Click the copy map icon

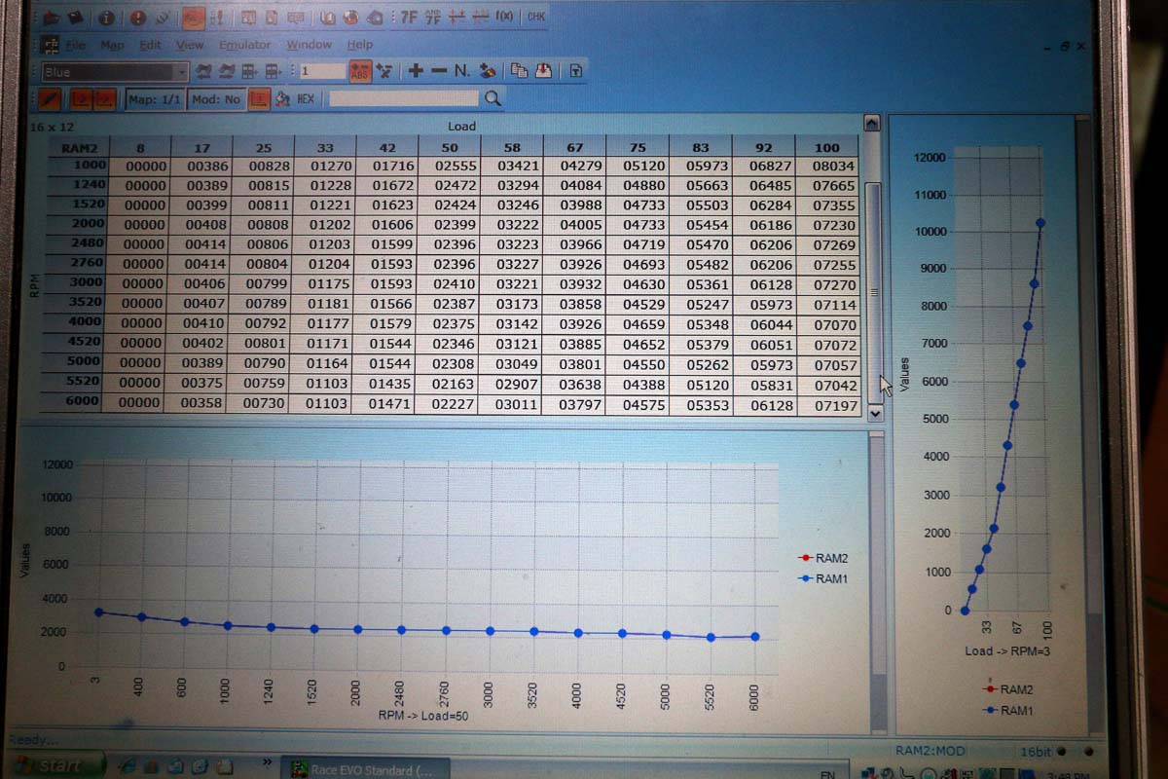point(519,71)
